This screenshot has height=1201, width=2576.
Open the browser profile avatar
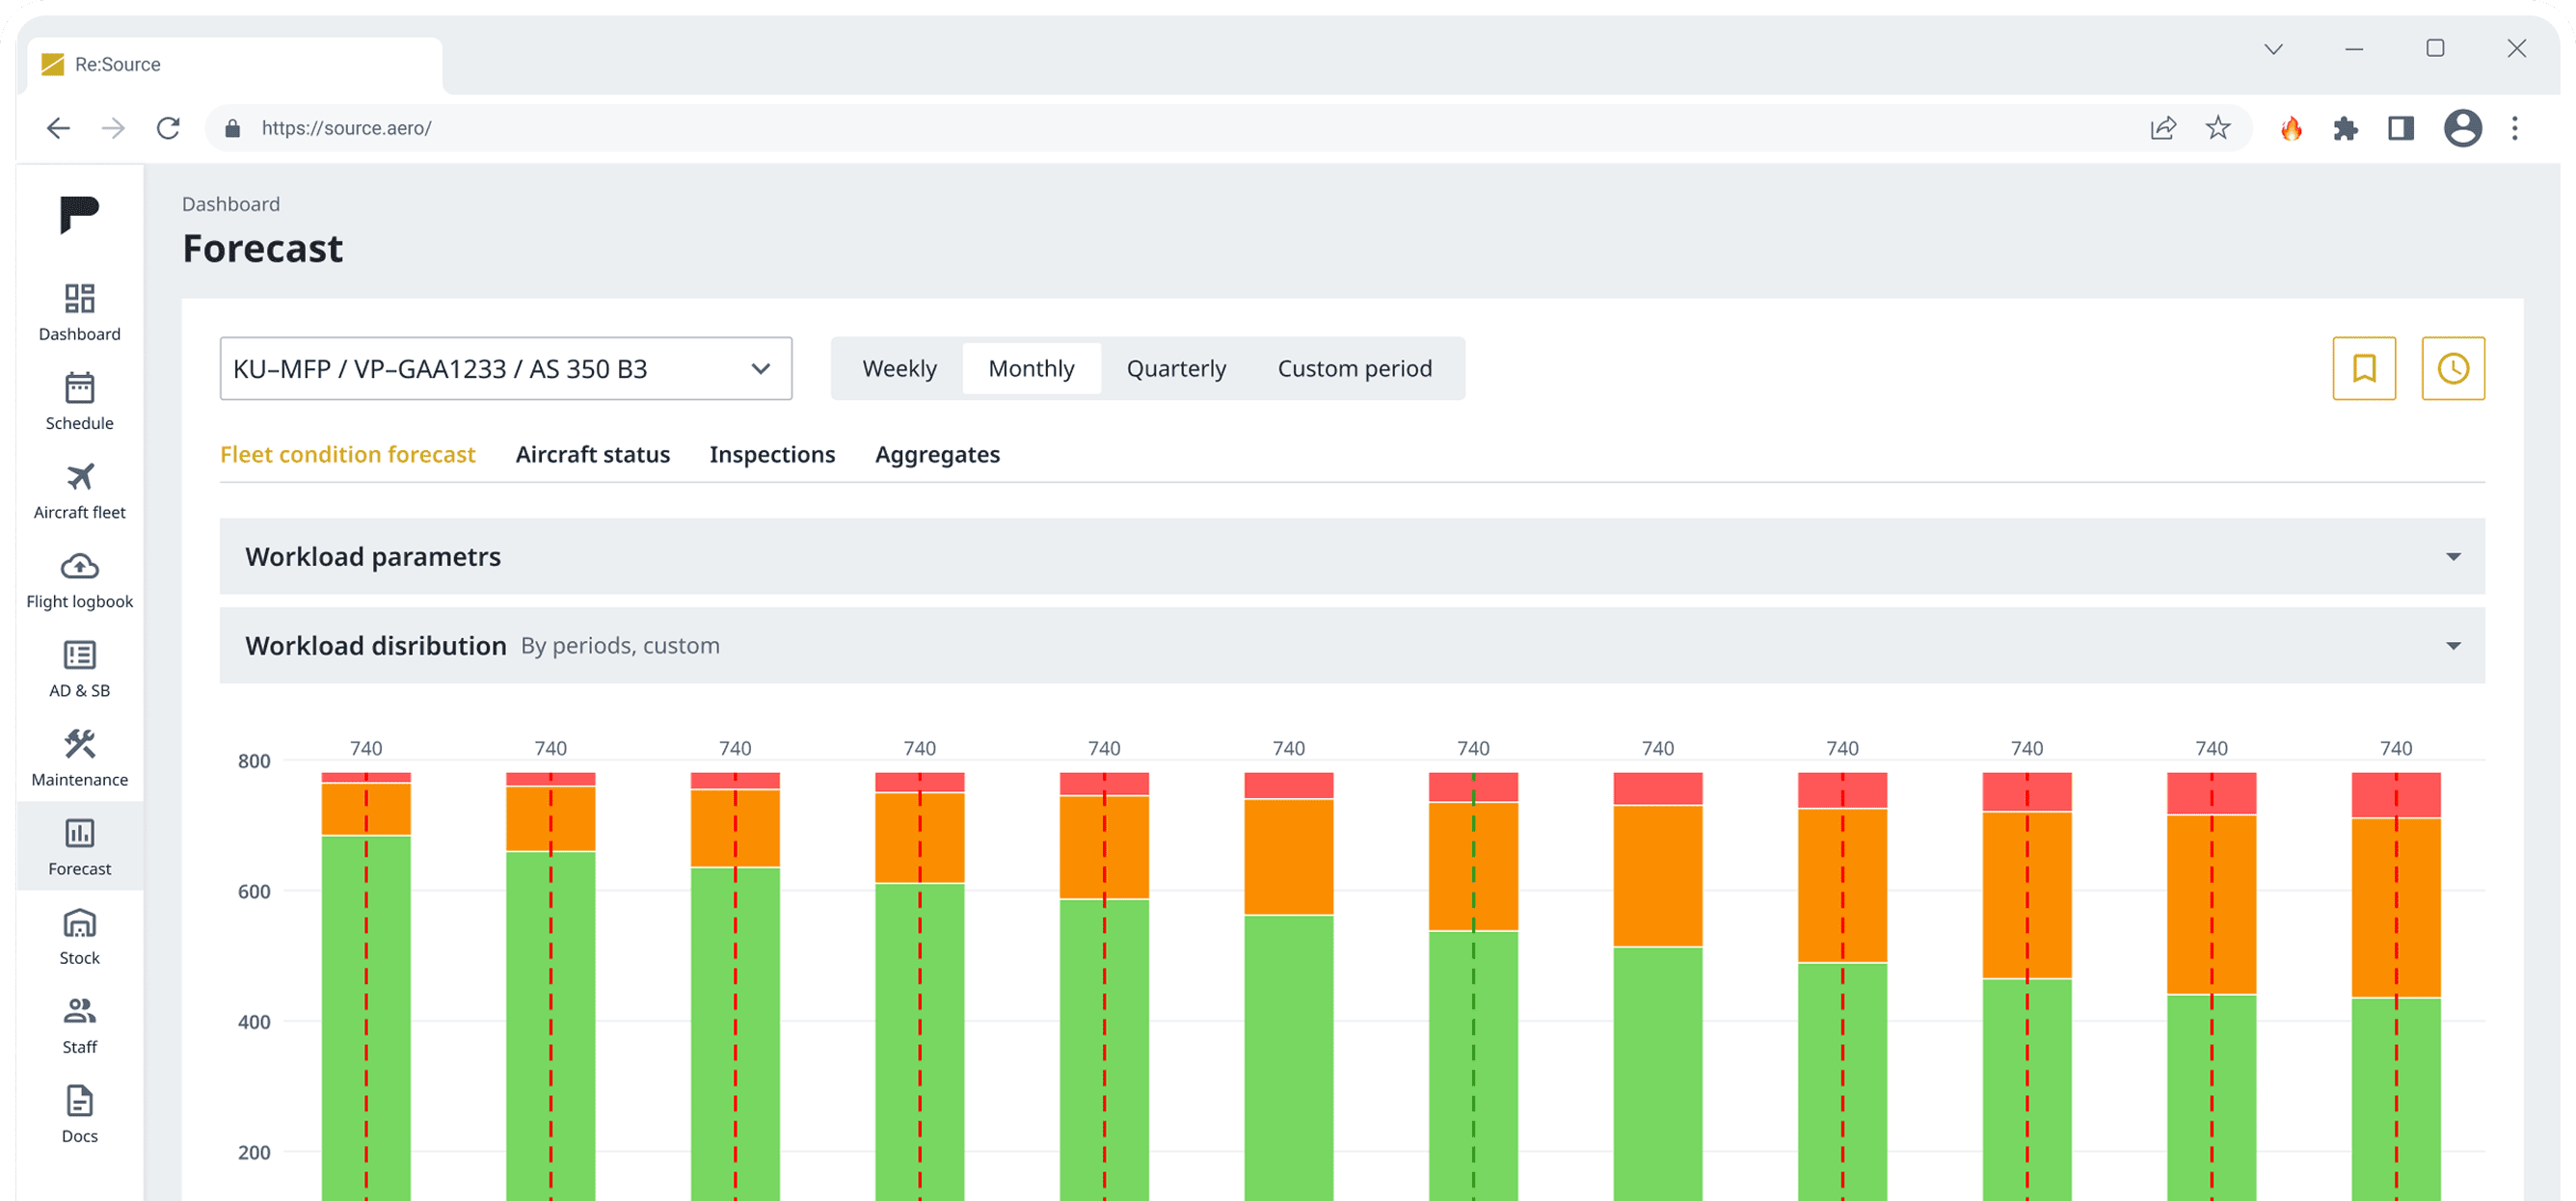2463,128
